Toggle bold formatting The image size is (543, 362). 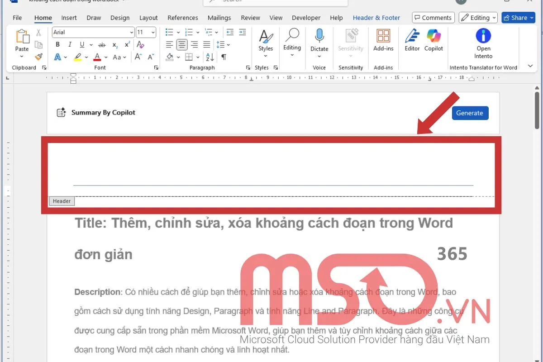pos(57,45)
